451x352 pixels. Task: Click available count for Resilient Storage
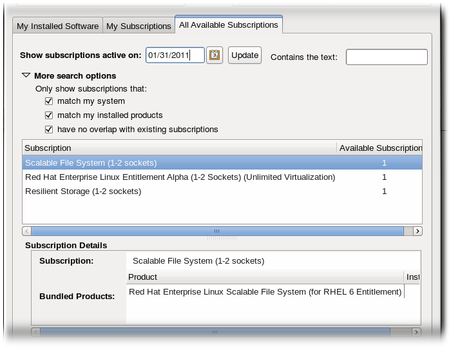click(x=384, y=191)
